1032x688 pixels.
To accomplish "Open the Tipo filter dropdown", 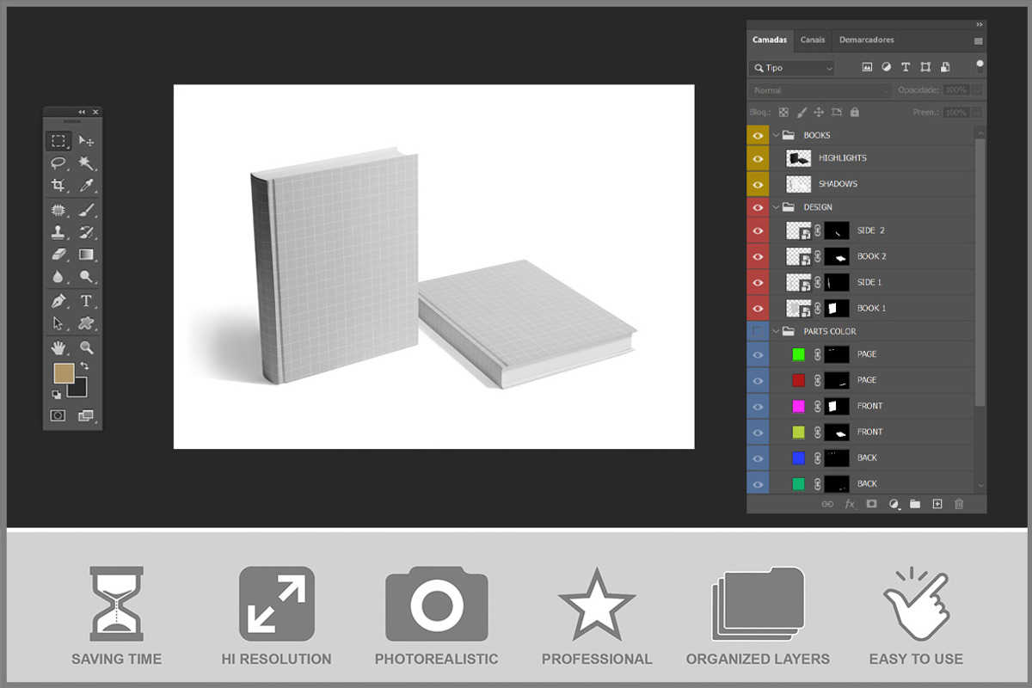I will [792, 68].
